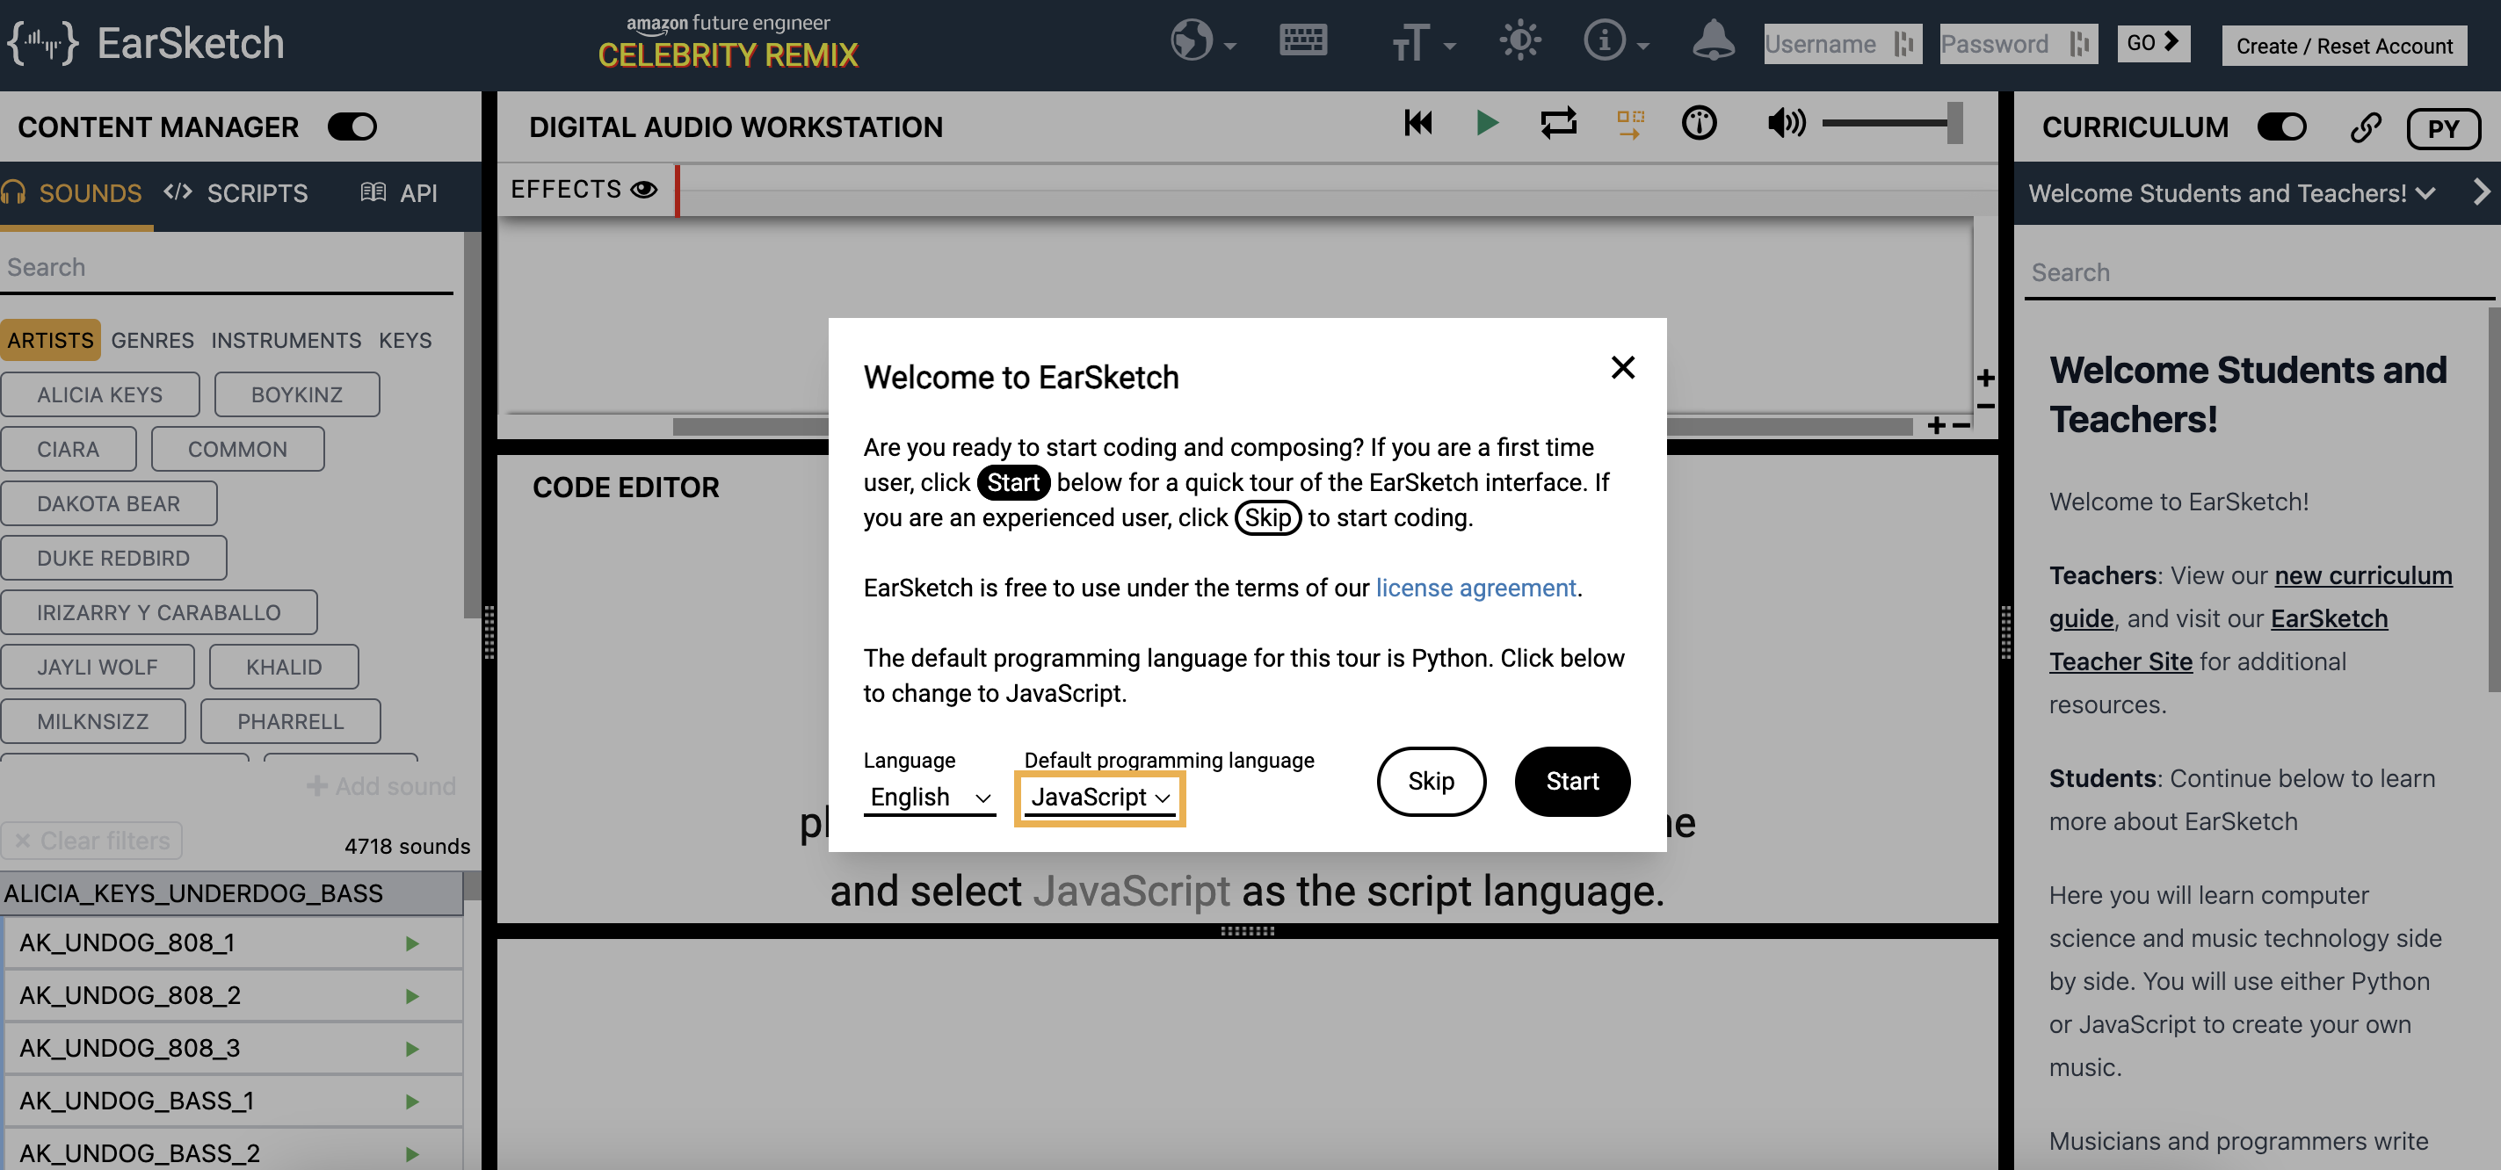The image size is (2501, 1170).
Task: Preview the AK_UNDOG_808_1 sound
Action: click(411, 943)
